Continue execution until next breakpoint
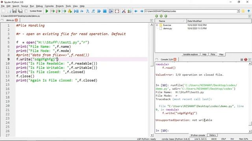The width and height of the screenshot is (252, 141). tap(99, 11)
